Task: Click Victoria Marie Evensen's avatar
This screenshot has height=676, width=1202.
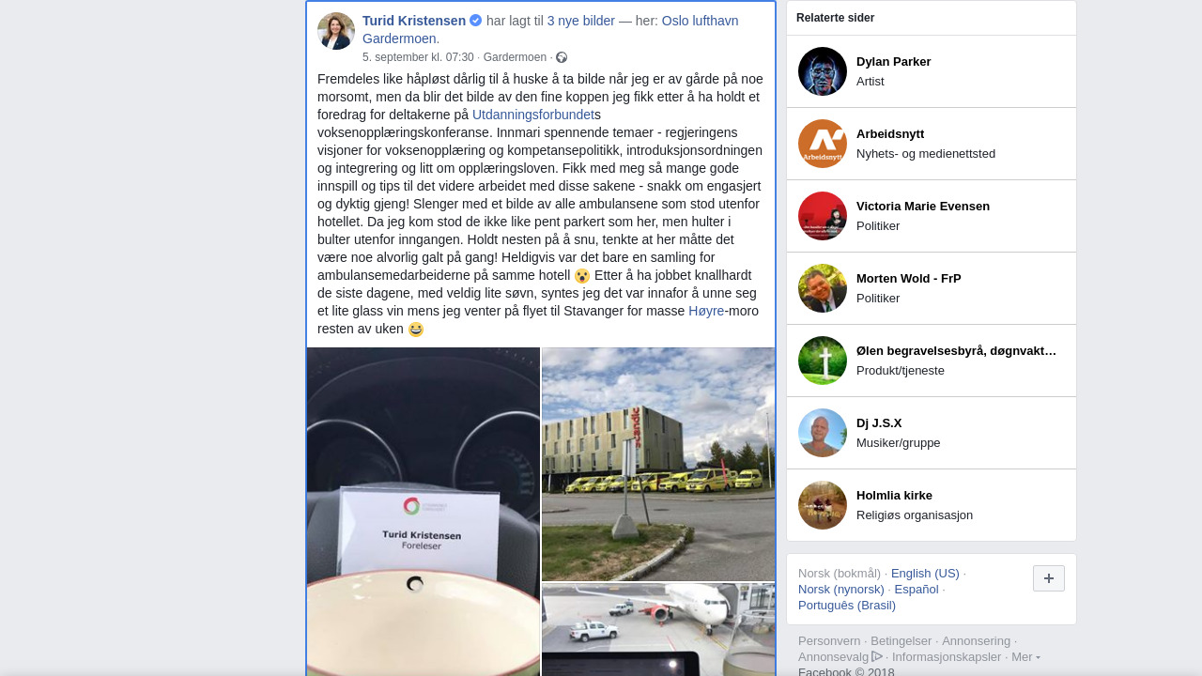Action: tap(823, 216)
